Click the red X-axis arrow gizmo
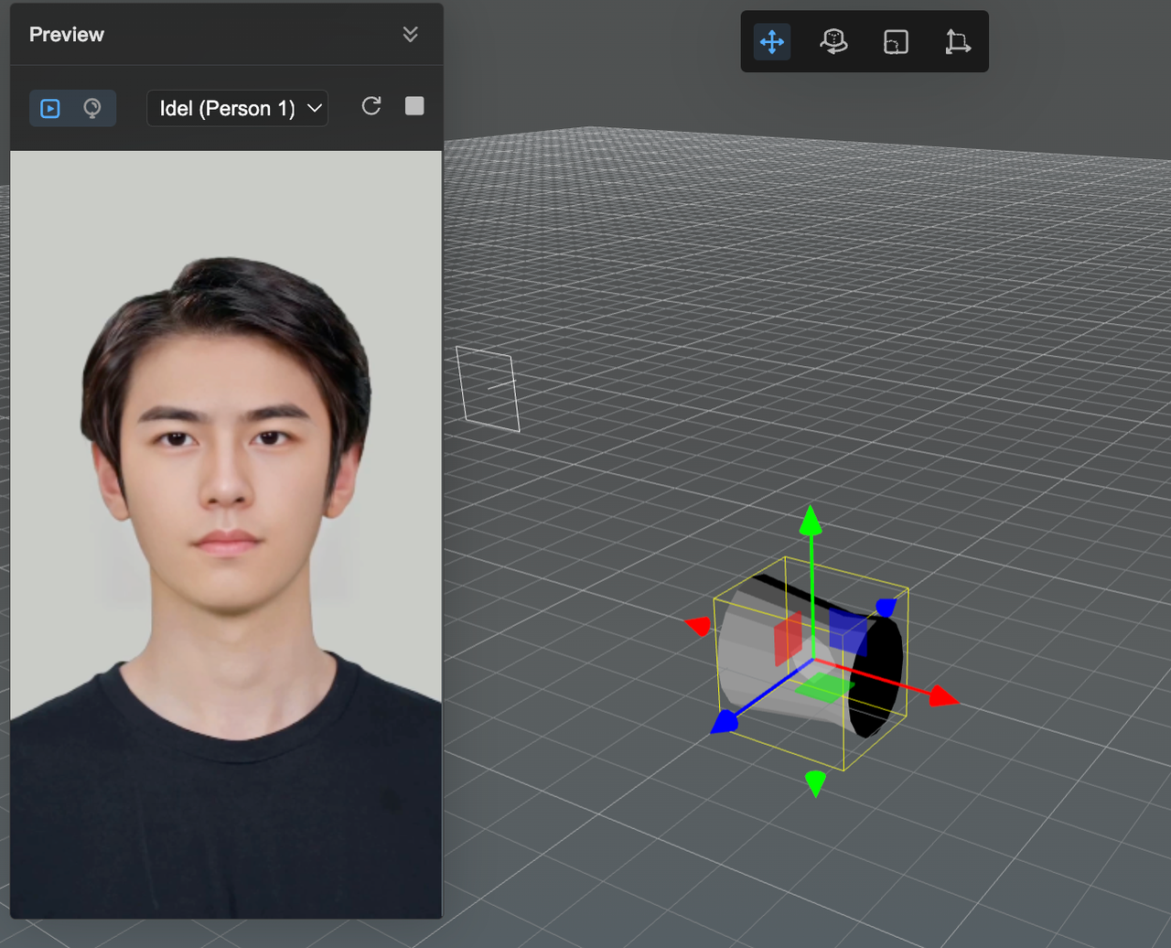Screen dimensions: 1171x948 942,696
